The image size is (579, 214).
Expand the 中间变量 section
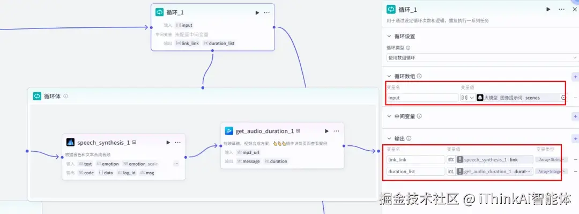click(x=389, y=116)
